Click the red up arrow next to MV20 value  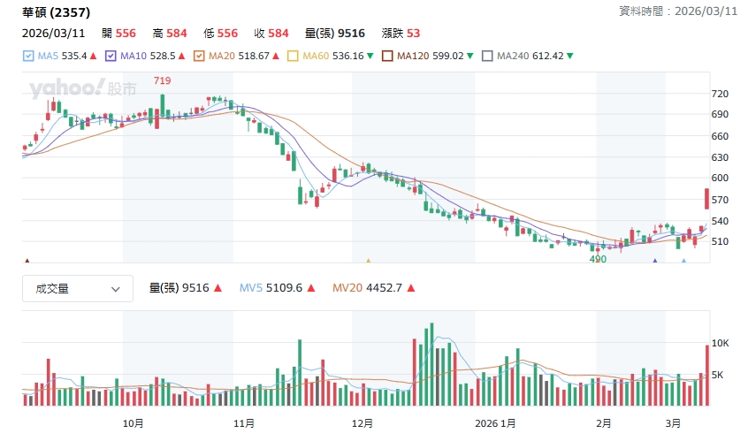coord(410,288)
